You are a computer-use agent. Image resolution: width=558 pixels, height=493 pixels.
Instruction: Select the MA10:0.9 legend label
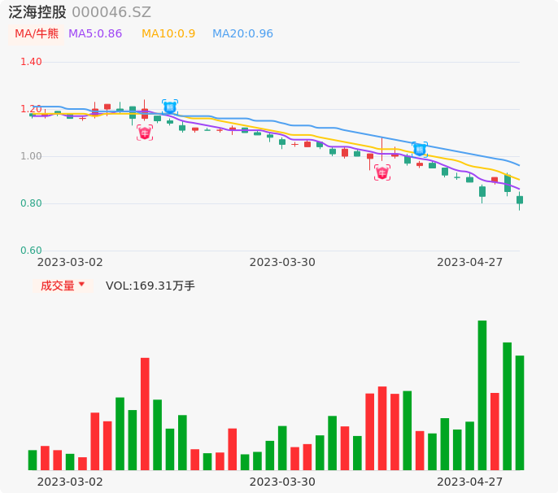coord(168,33)
